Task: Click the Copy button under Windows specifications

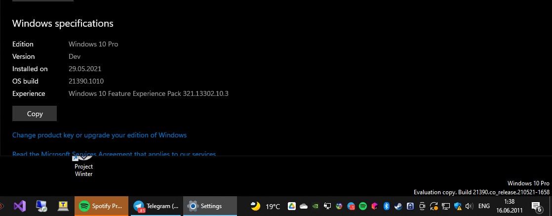Action: click(35, 114)
